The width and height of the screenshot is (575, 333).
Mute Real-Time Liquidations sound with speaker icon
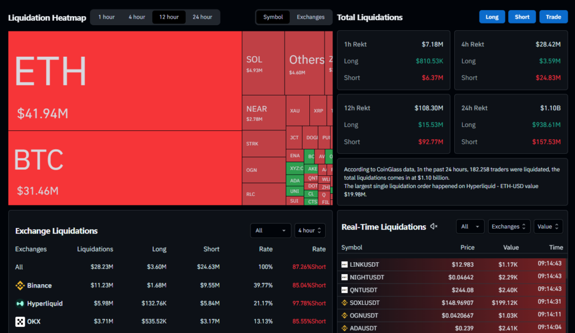[434, 227]
